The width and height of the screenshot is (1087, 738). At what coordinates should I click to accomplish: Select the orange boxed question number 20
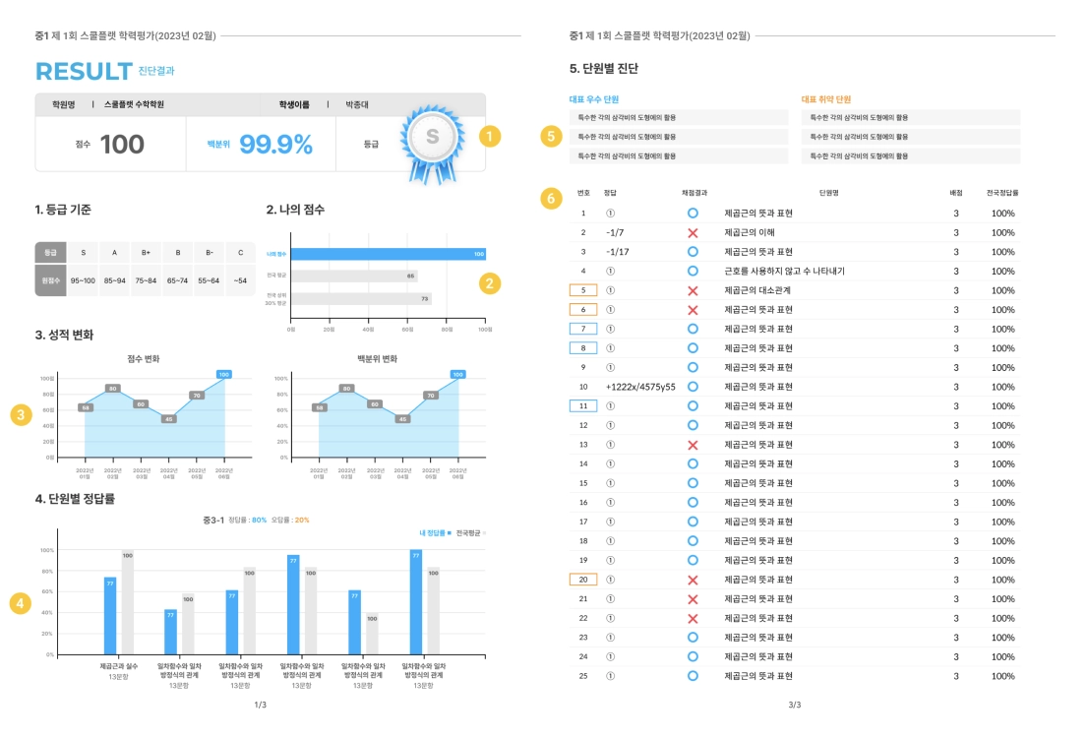pos(583,580)
